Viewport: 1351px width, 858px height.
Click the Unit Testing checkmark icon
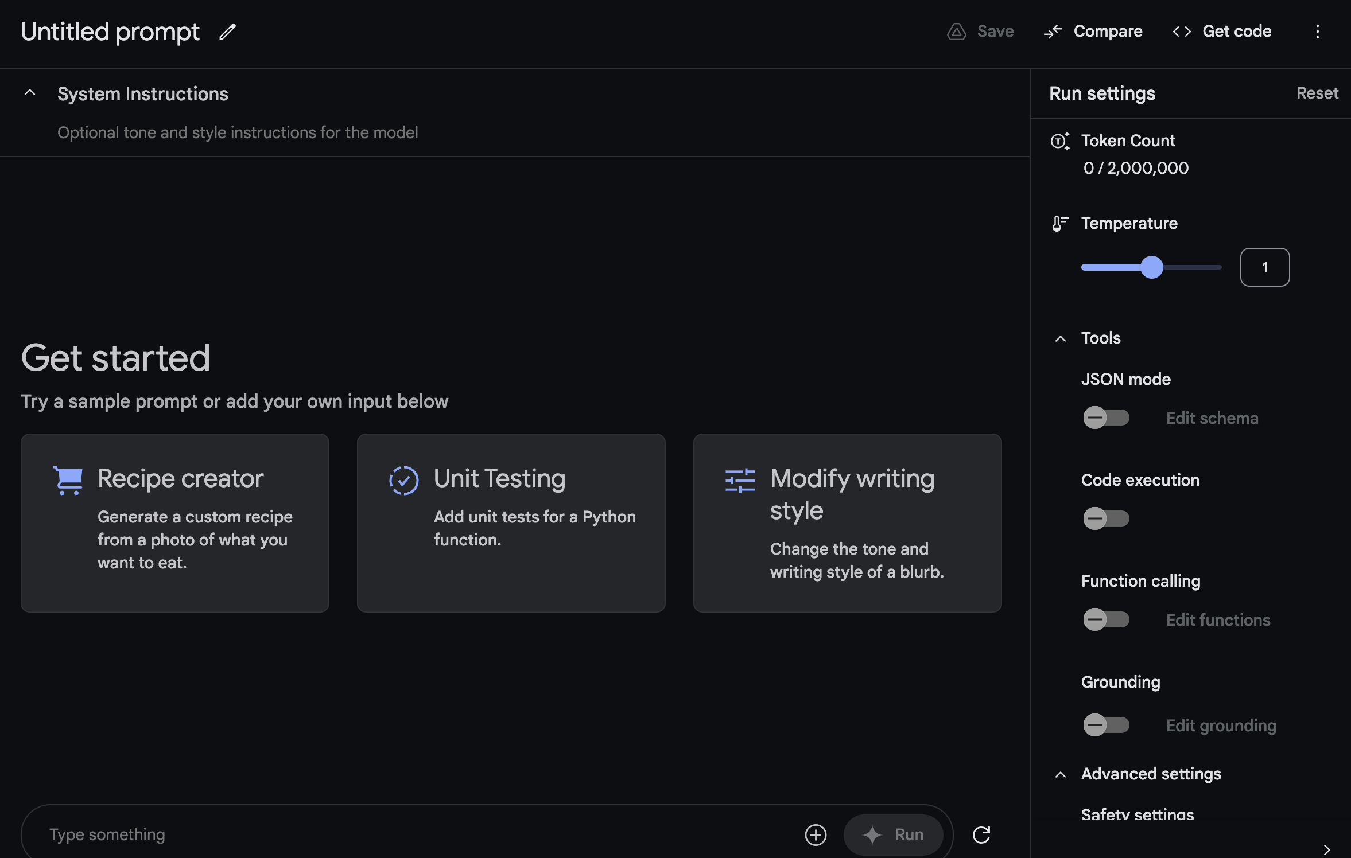403,480
